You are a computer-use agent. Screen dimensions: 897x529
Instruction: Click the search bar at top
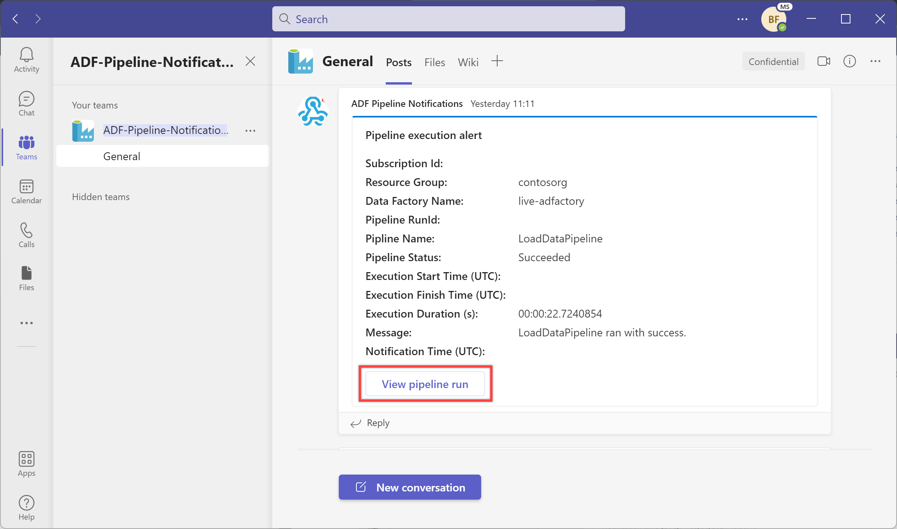pos(448,19)
